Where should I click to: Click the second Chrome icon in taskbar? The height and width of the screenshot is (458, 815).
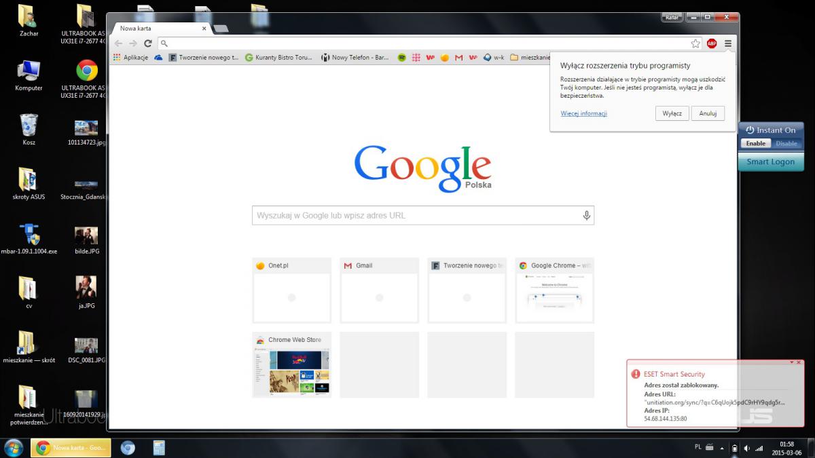[128, 448]
